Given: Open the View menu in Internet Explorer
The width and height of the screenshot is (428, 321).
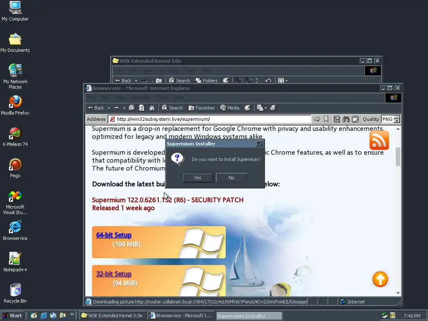Looking at the screenshot, I should tap(120, 97).
